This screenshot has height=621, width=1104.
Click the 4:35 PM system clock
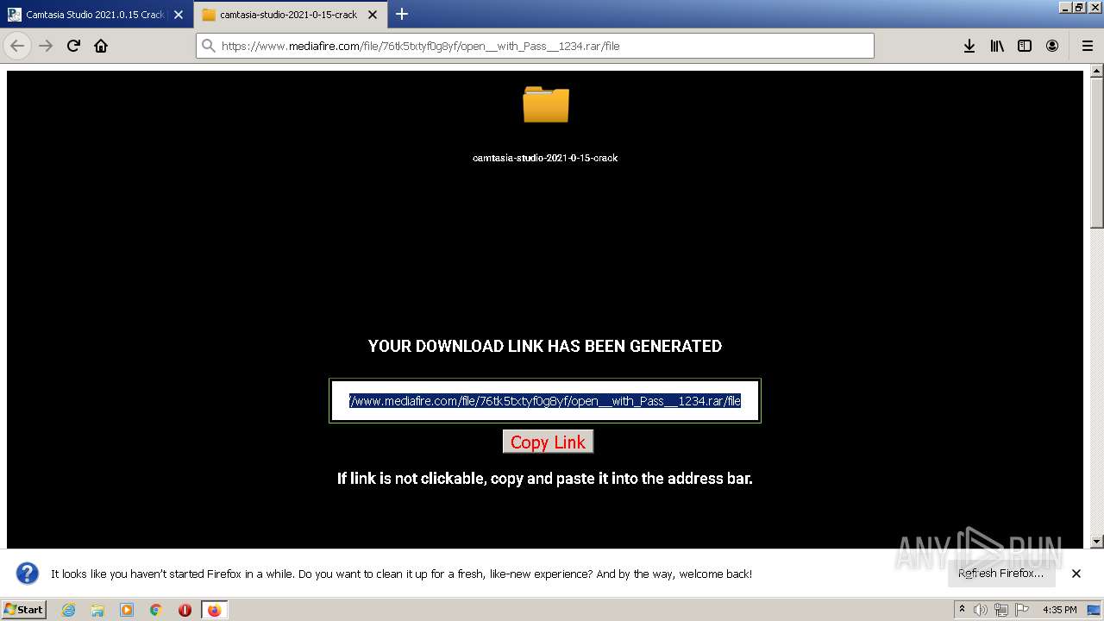(1060, 610)
